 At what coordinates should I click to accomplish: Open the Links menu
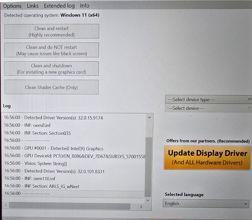pyautogui.click(x=33, y=6)
